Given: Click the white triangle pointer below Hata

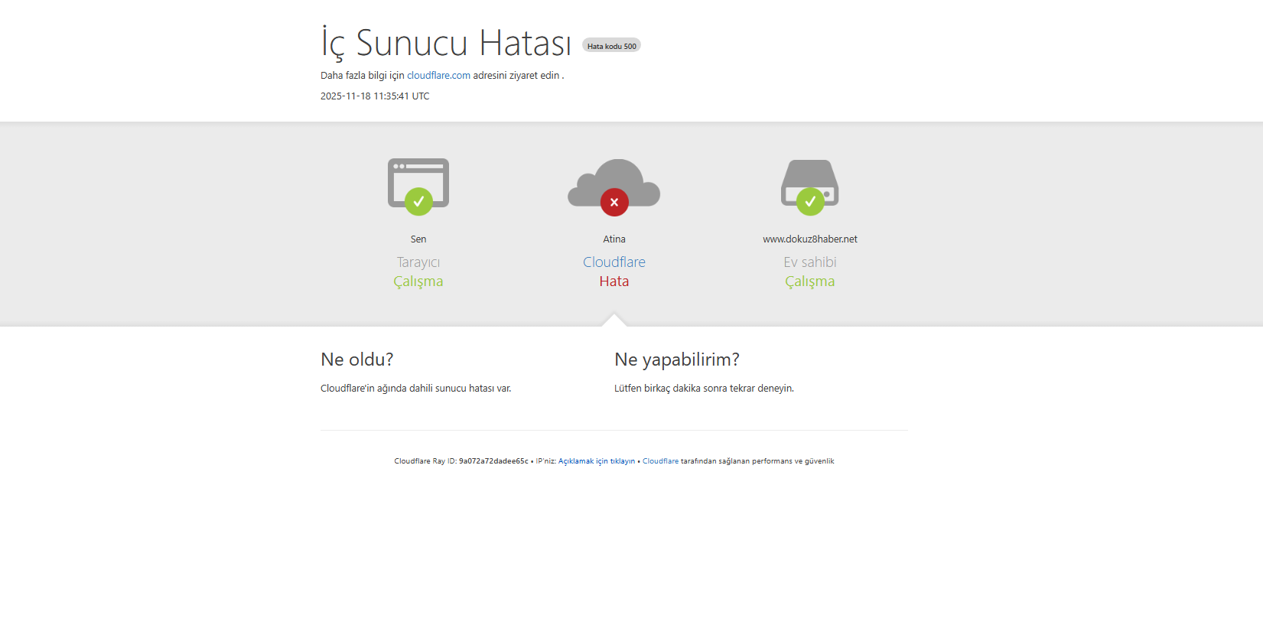Looking at the screenshot, I should [614, 320].
